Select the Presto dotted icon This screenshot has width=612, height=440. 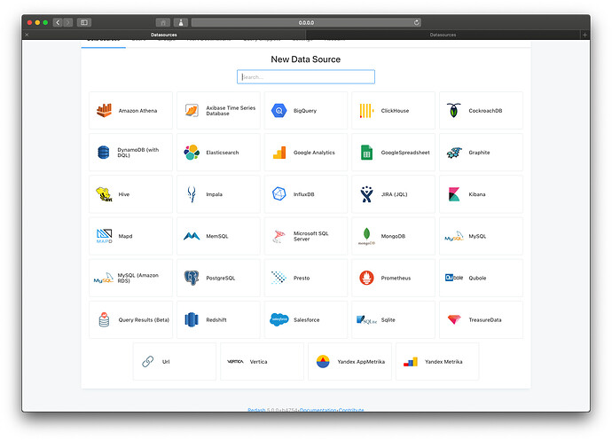(279, 278)
